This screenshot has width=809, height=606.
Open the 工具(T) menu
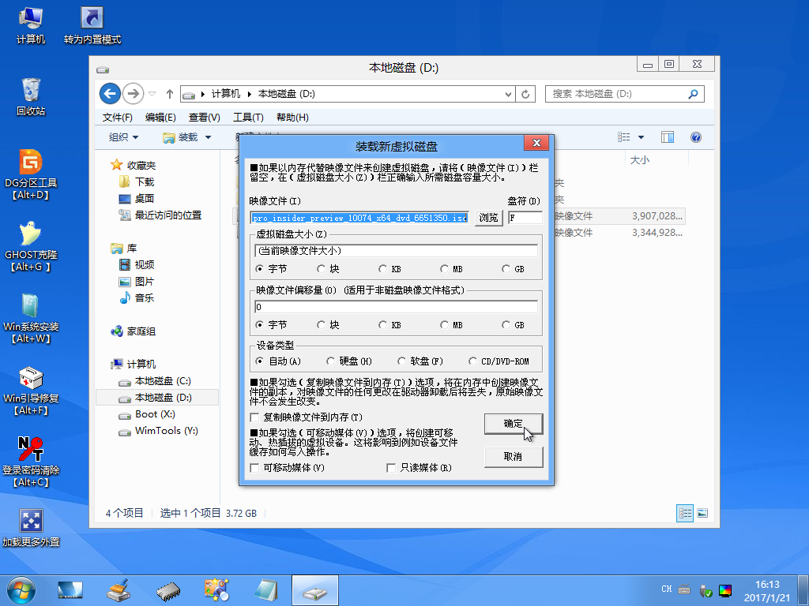click(248, 118)
